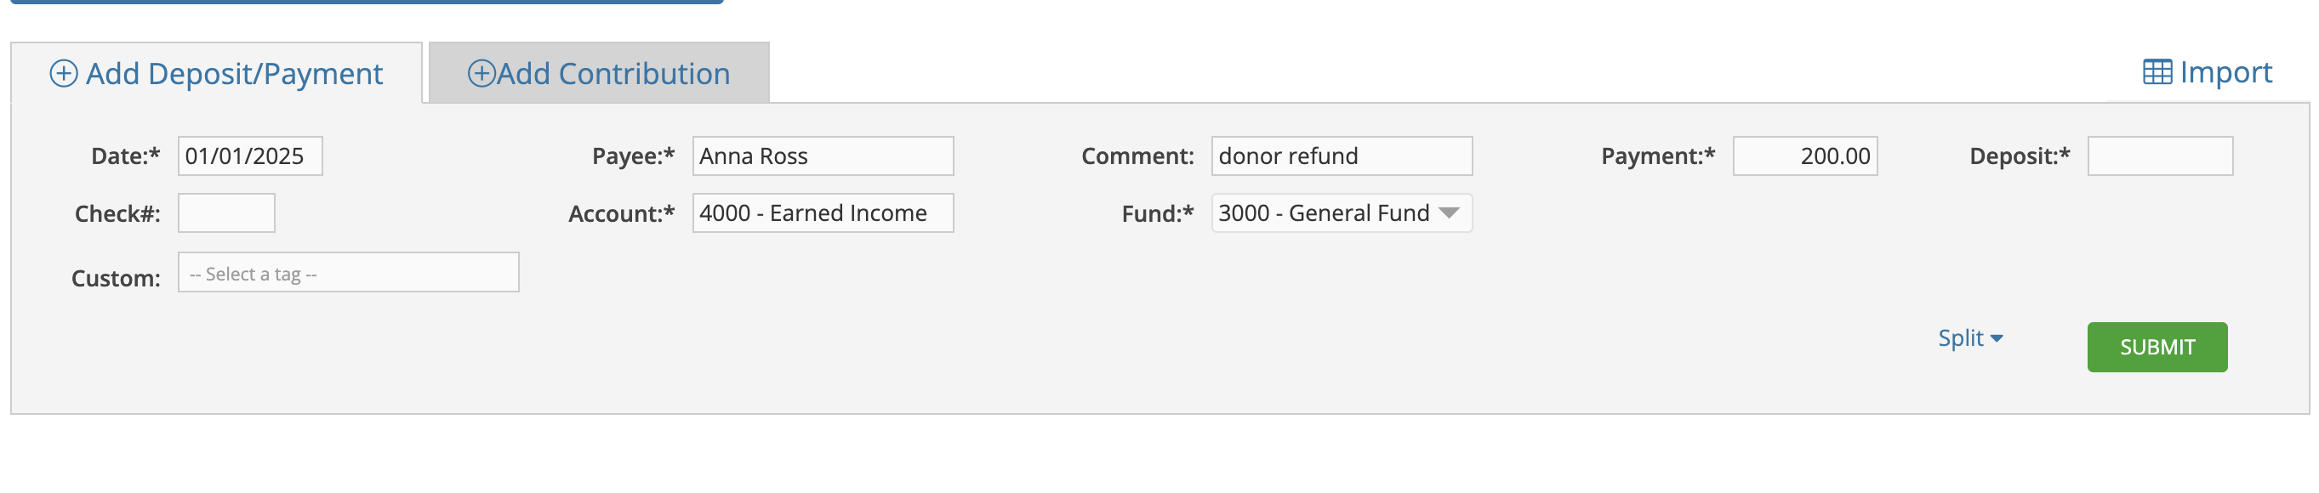Click the Fund dropdown gray arrow

[1449, 213]
